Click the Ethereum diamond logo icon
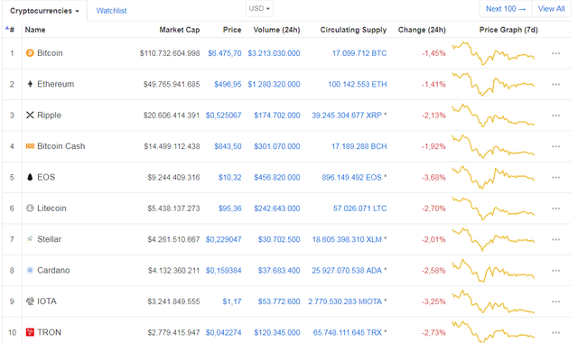578x343 pixels. (x=30, y=84)
